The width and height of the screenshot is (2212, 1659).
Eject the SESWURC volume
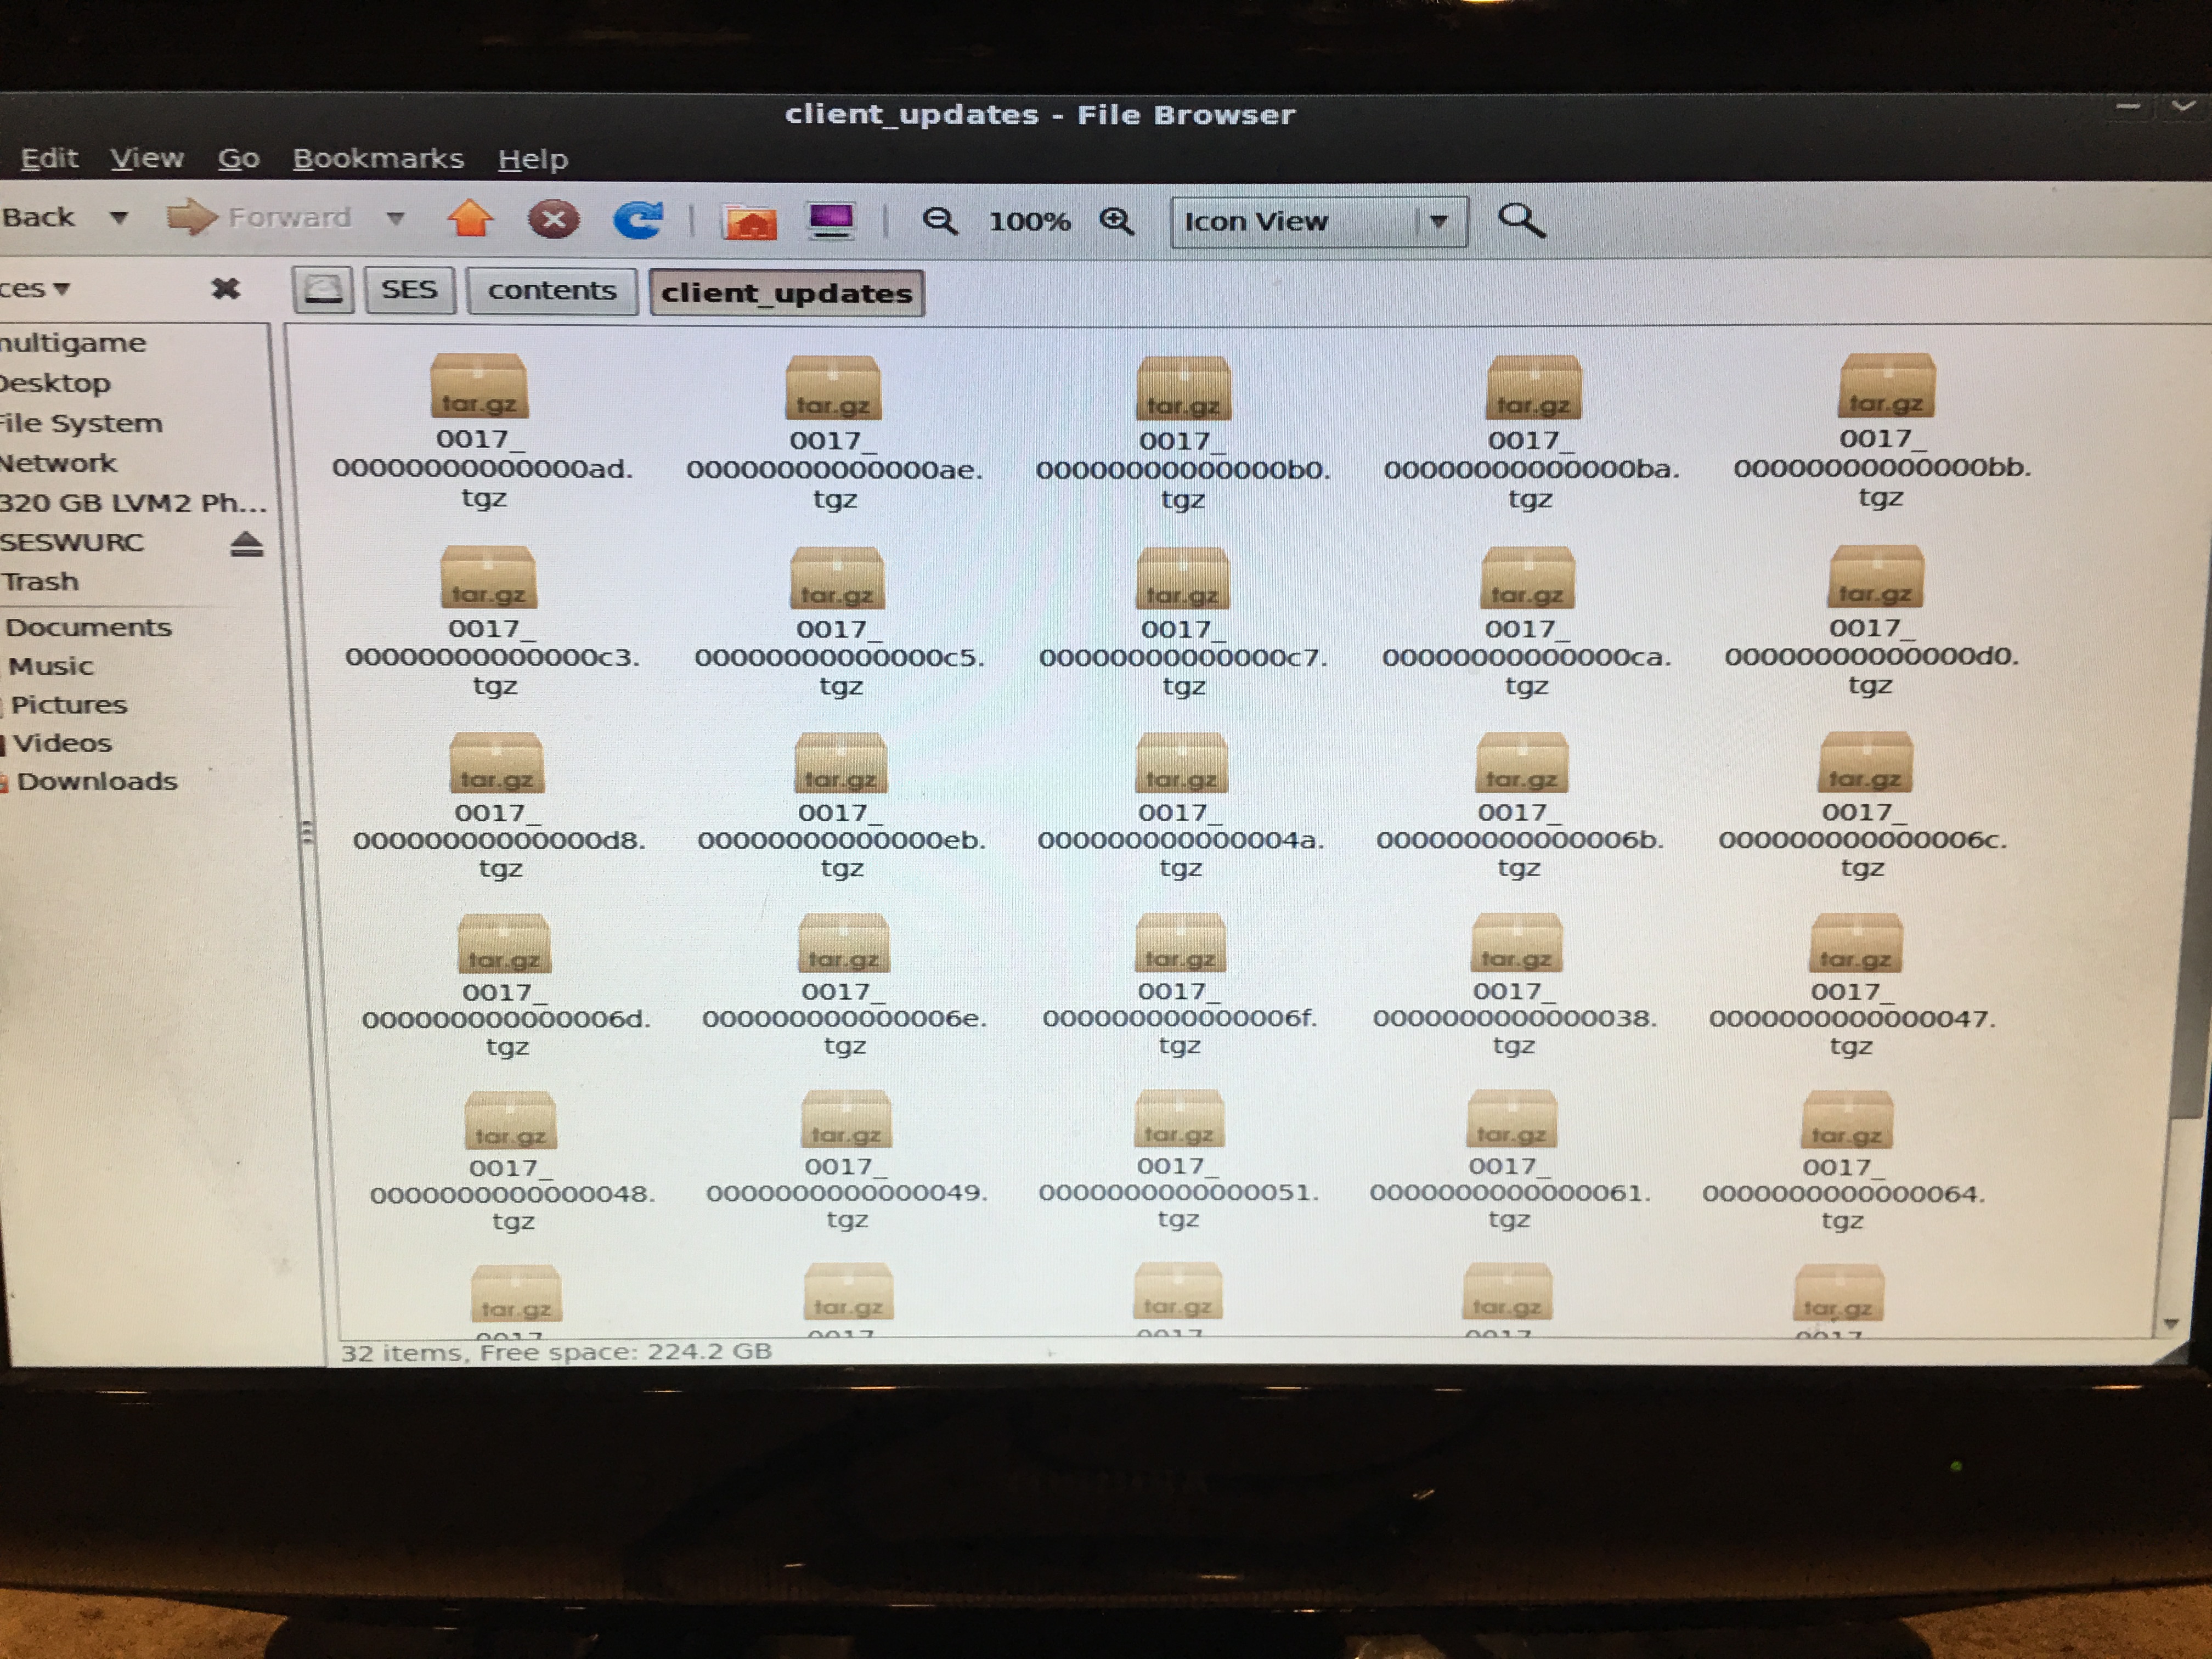(246, 544)
